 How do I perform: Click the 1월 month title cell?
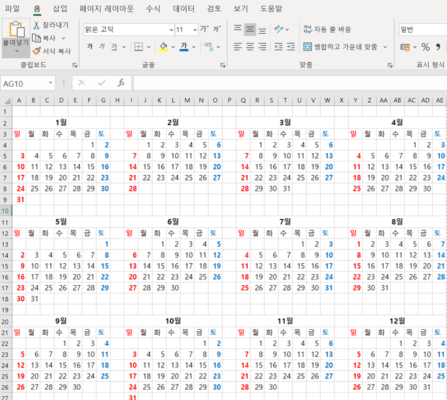click(61, 122)
